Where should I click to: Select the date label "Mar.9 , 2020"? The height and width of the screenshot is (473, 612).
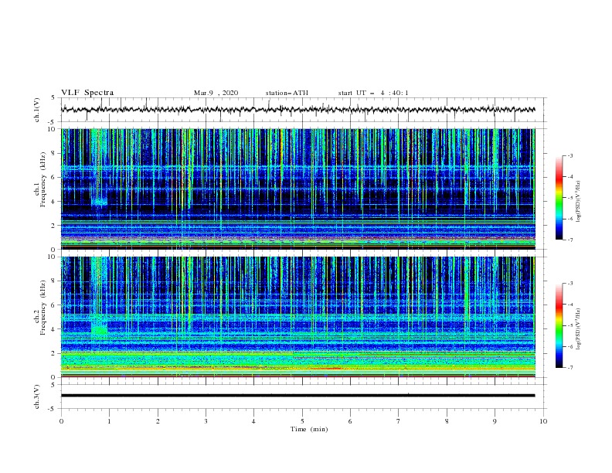(216, 93)
